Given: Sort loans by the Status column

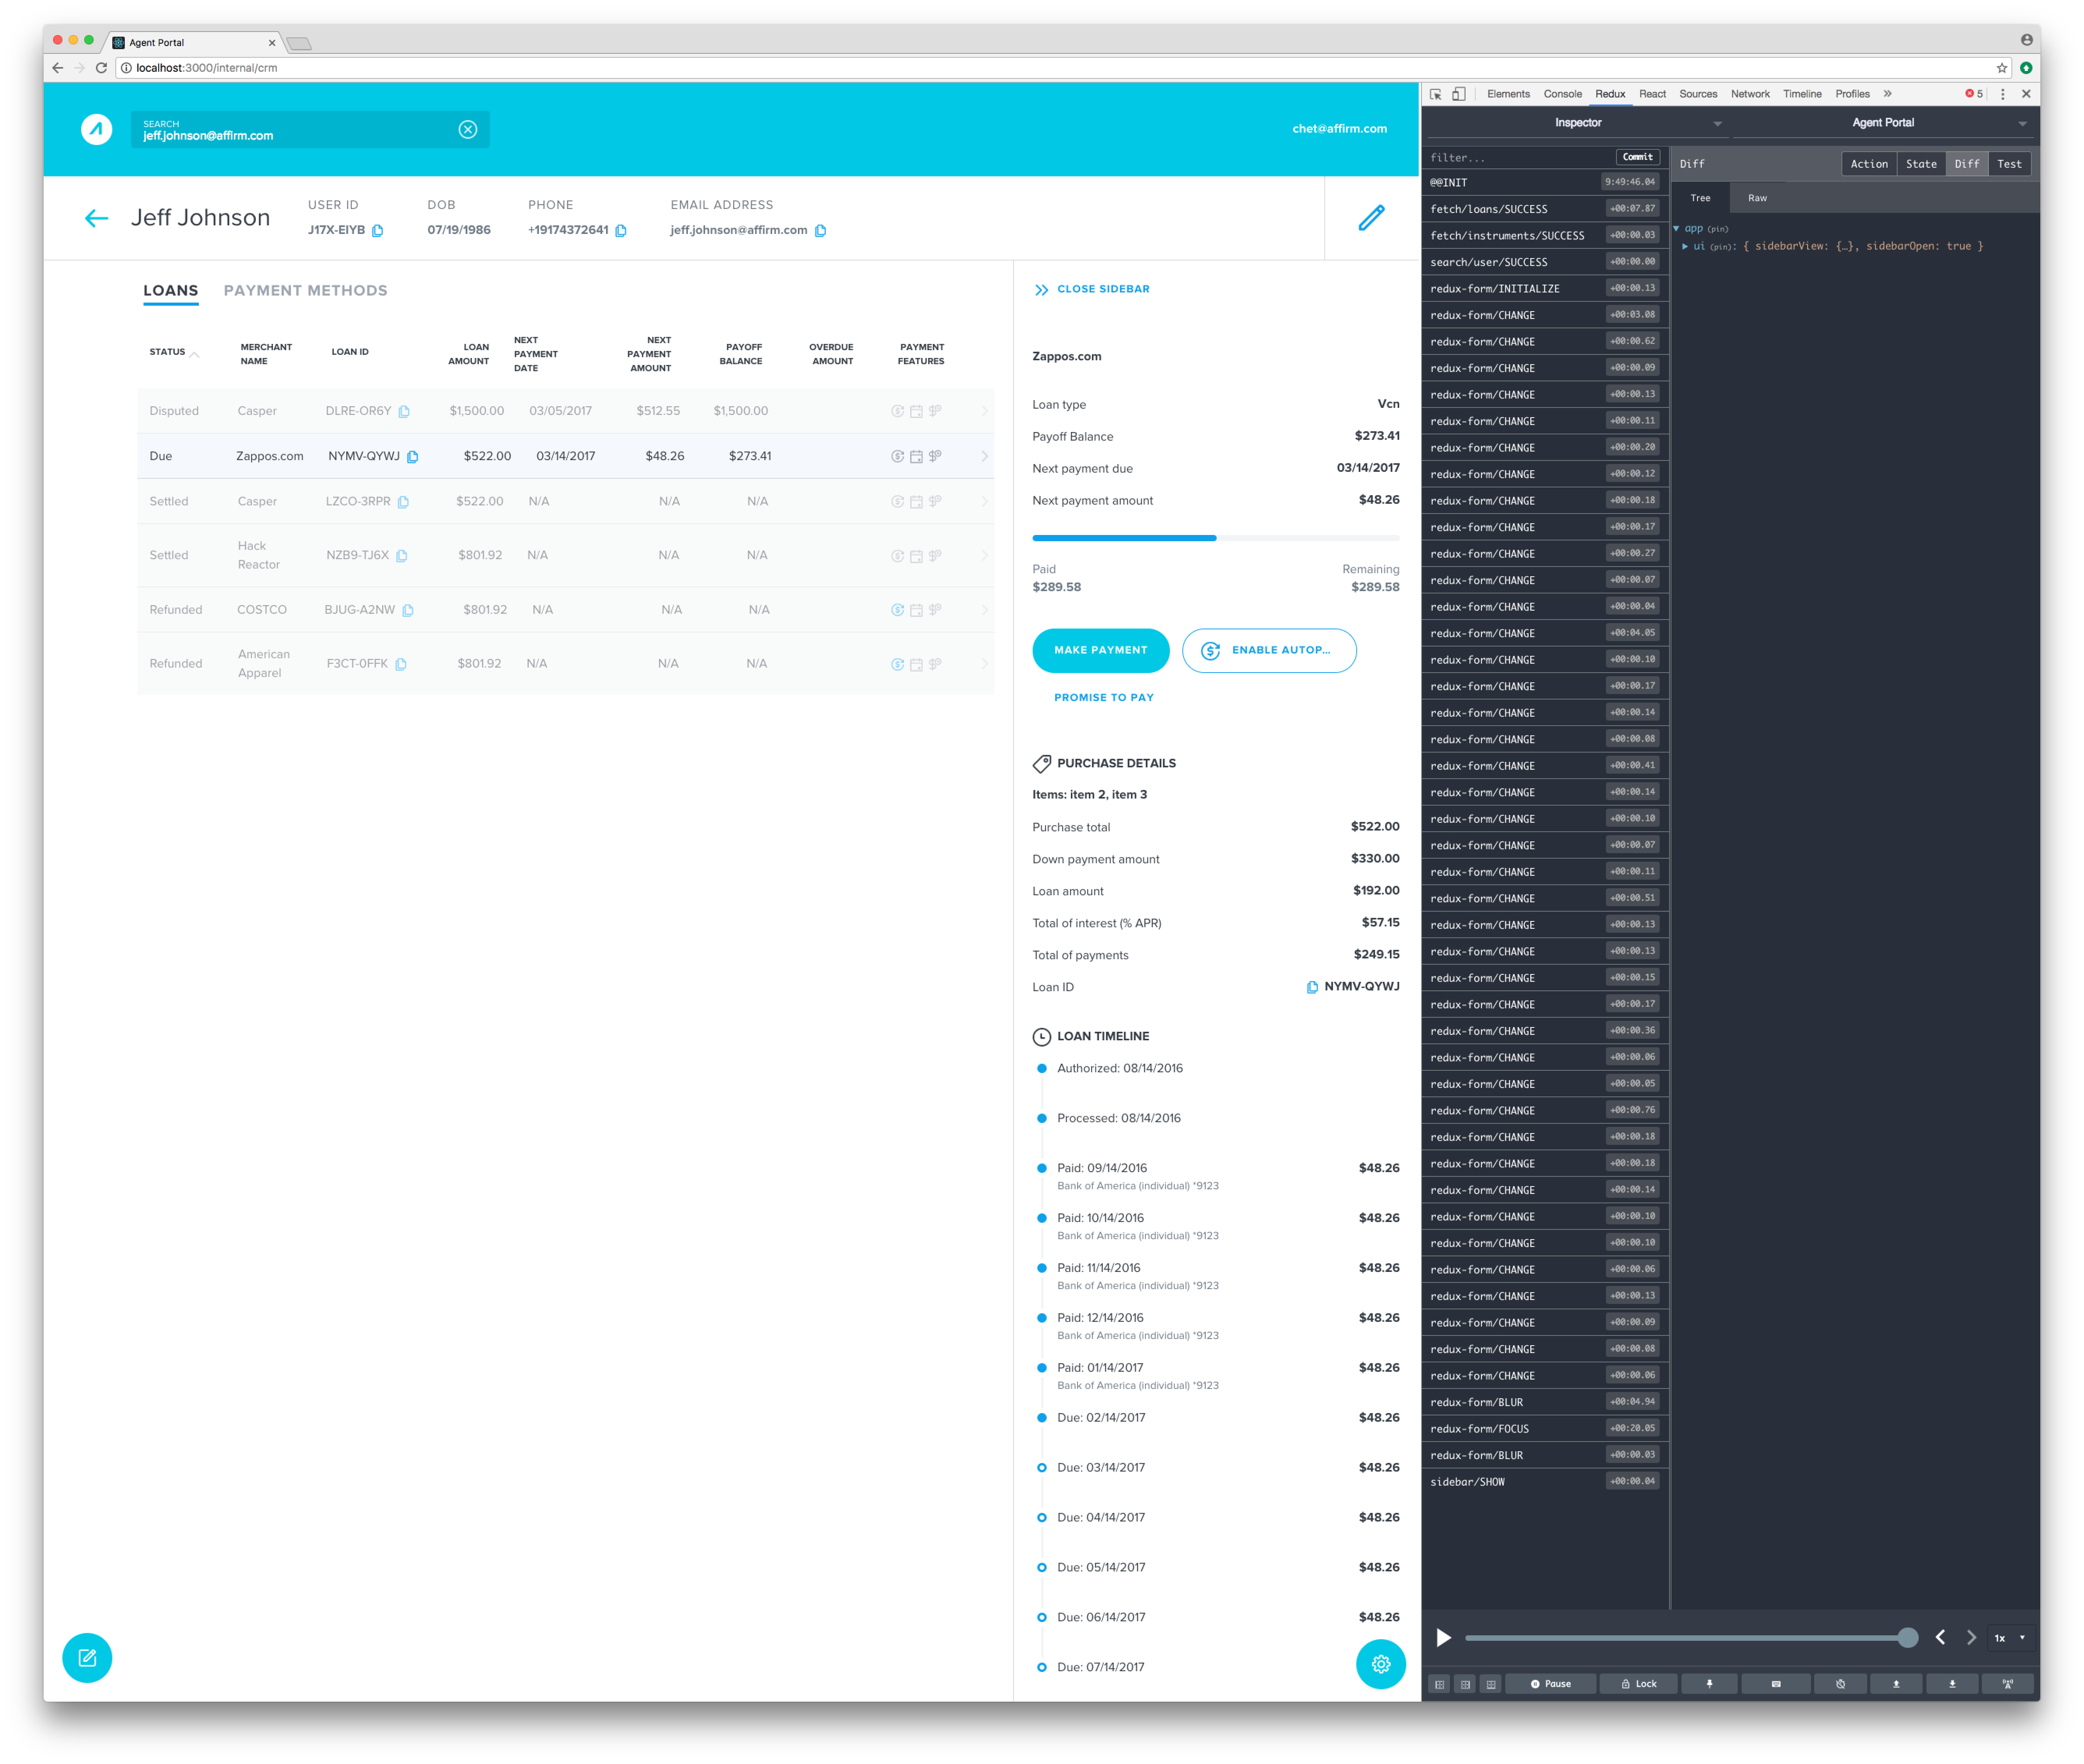Looking at the screenshot, I should [x=173, y=353].
